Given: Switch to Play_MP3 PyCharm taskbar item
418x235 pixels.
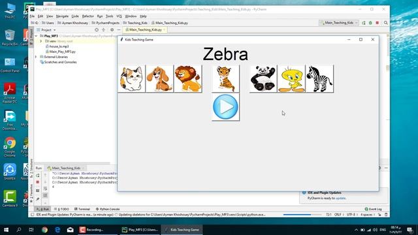Looking at the screenshot, I should point(140,230).
